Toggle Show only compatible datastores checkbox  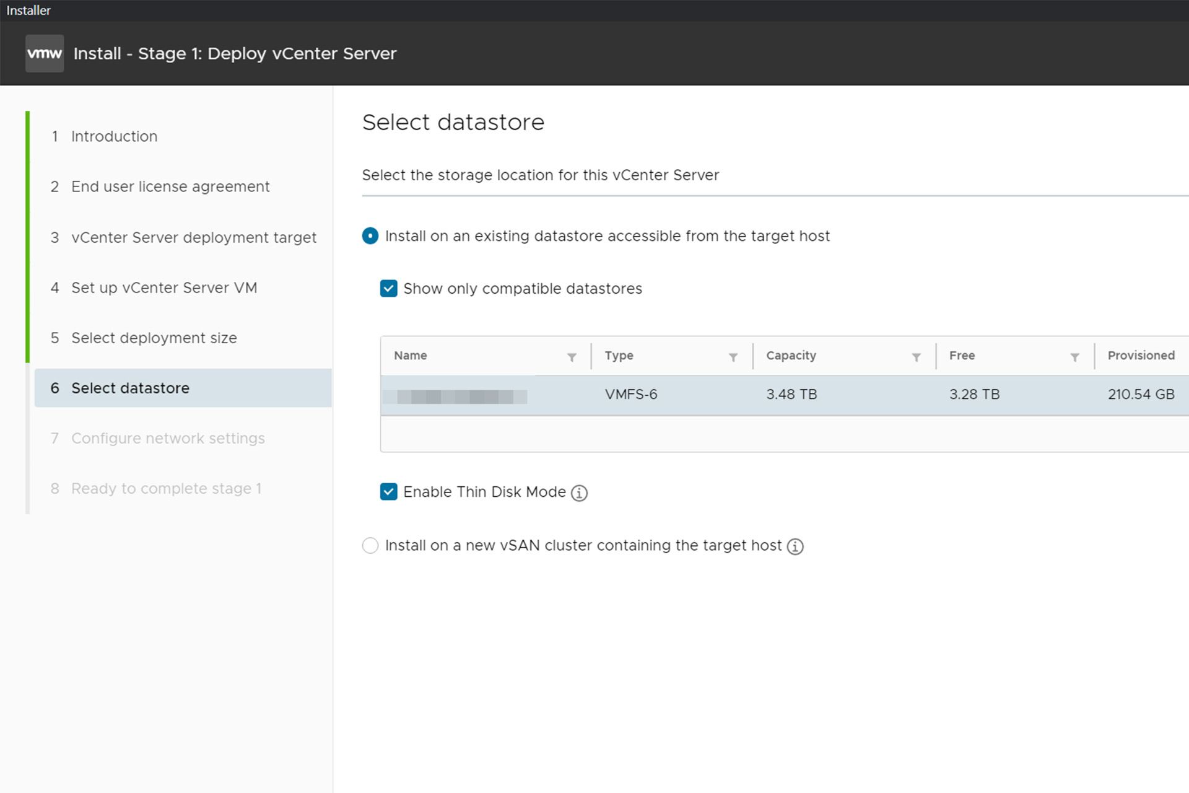coord(389,289)
